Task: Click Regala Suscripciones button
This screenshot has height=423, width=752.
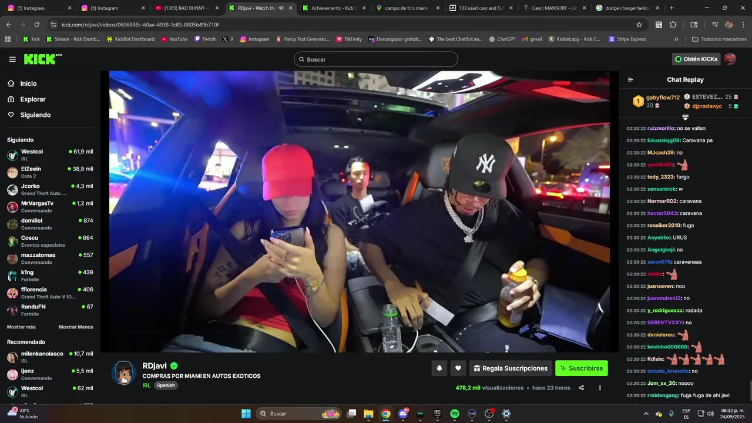Action: tap(511, 368)
